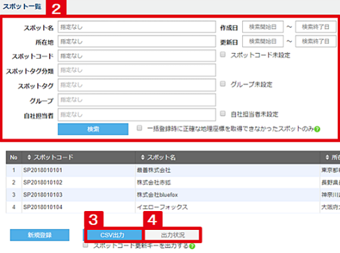This screenshot has height=253, width=340.
Task: Enable スポットコード未設定 checkbox
Action: pos(223,55)
